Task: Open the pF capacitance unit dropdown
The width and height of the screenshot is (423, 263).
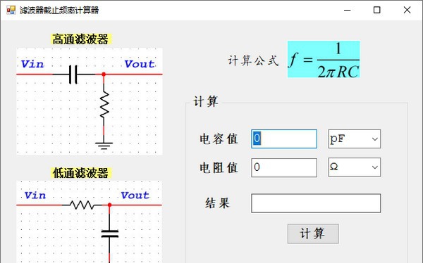Action: [x=354, y=139]
